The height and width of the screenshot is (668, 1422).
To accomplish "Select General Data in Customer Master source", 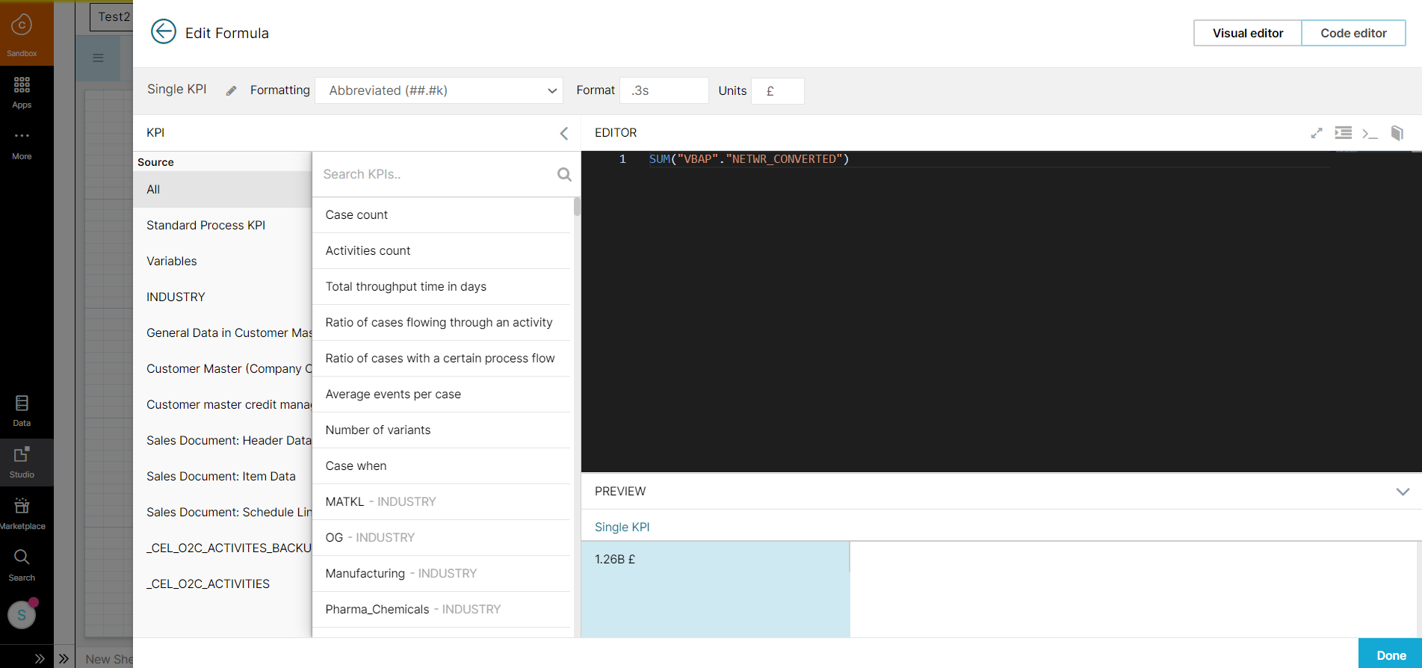I will pyautogui.click(x=223, y=333).
